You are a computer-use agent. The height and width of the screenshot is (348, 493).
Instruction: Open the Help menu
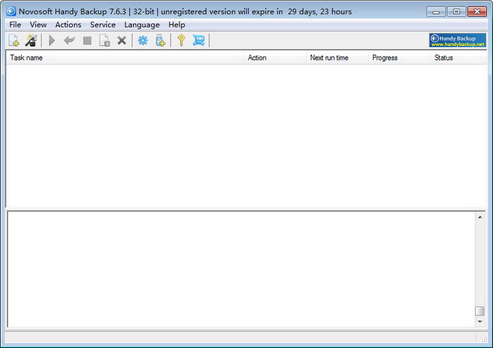177,24
